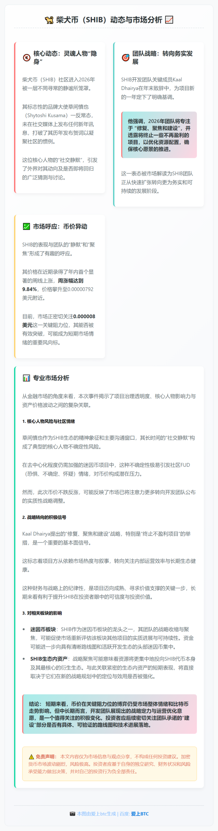218x831 pixels.
Task: Click the bar chart icon beside 专业市场分析
Action: pyautogui.click(x=27, y=378)
